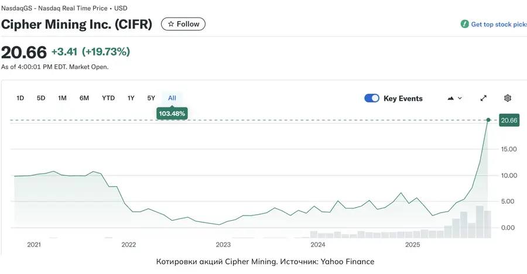Show the 6M chart range

click(x=84, y=98)
